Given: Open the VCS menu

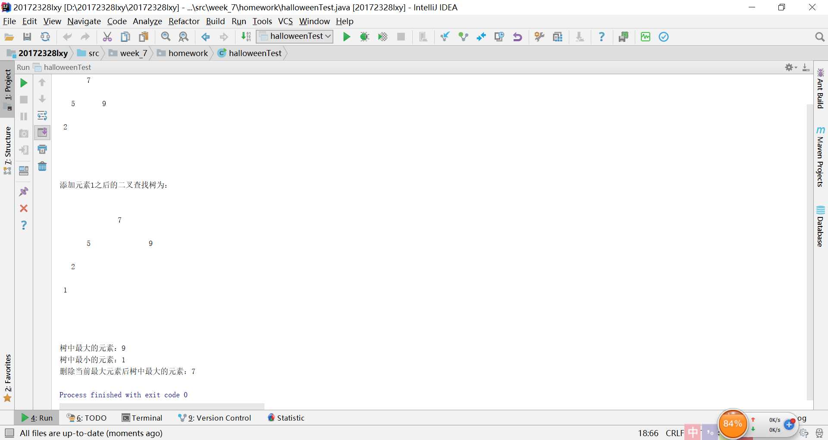Looking at the screenshot, I should 285,21.
